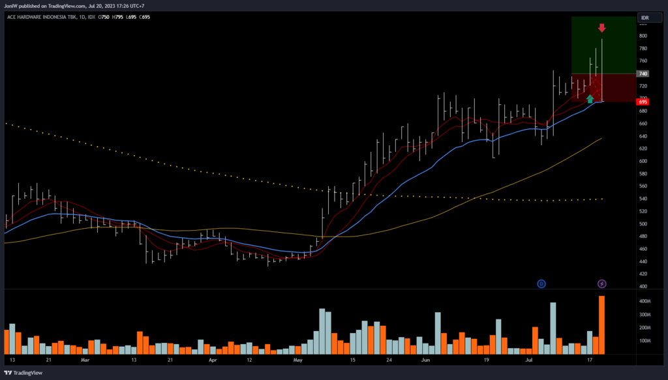
Task: Click the green up arrow marker
Action: [x=590, y=99]
